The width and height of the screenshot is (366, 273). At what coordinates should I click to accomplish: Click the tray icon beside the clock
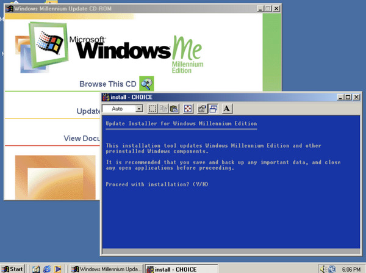coord(332,269)
